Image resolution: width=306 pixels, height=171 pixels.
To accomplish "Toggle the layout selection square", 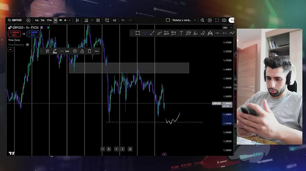I will click(x=167, y=20).
